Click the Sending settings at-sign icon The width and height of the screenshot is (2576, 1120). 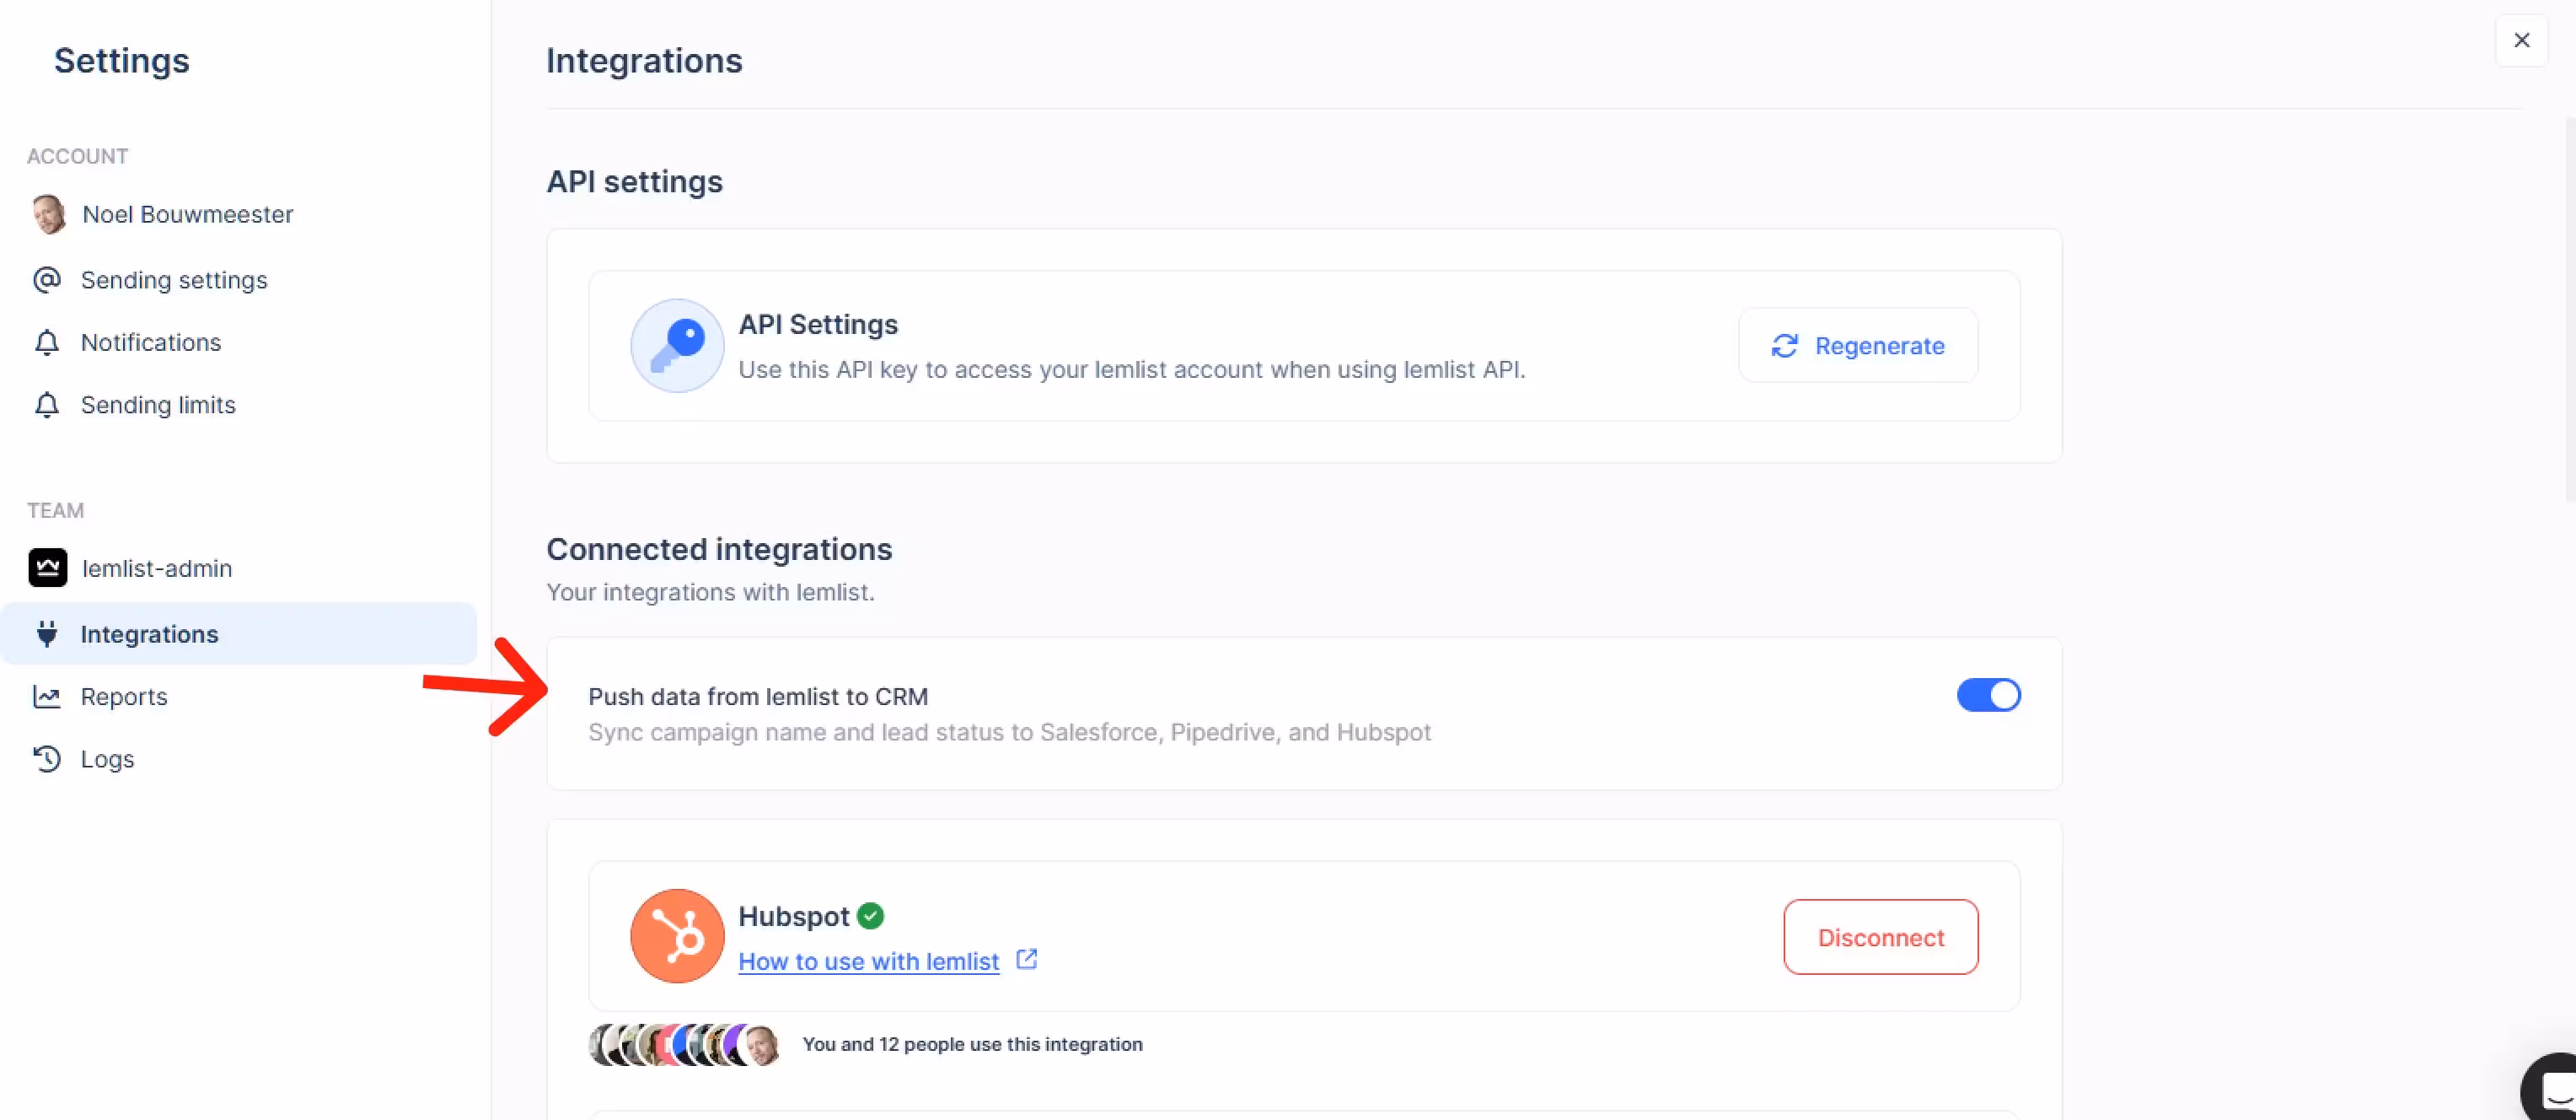click(x=47, y=279)
